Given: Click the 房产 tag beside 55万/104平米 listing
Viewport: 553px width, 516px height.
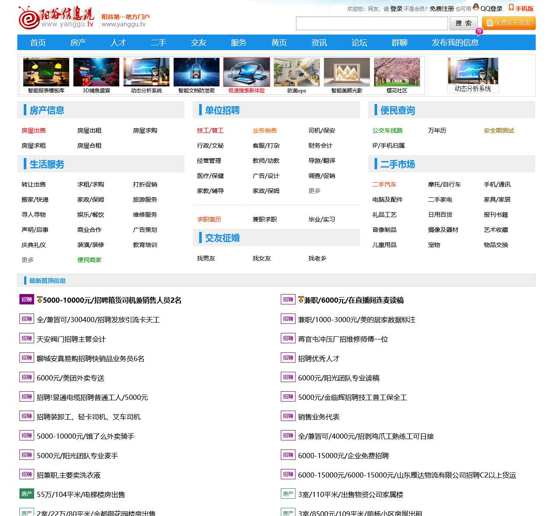Looking at the screenshot, I should (27, 494).
